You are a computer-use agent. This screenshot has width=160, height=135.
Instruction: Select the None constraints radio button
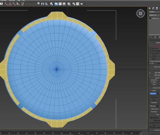pos(151,82)
